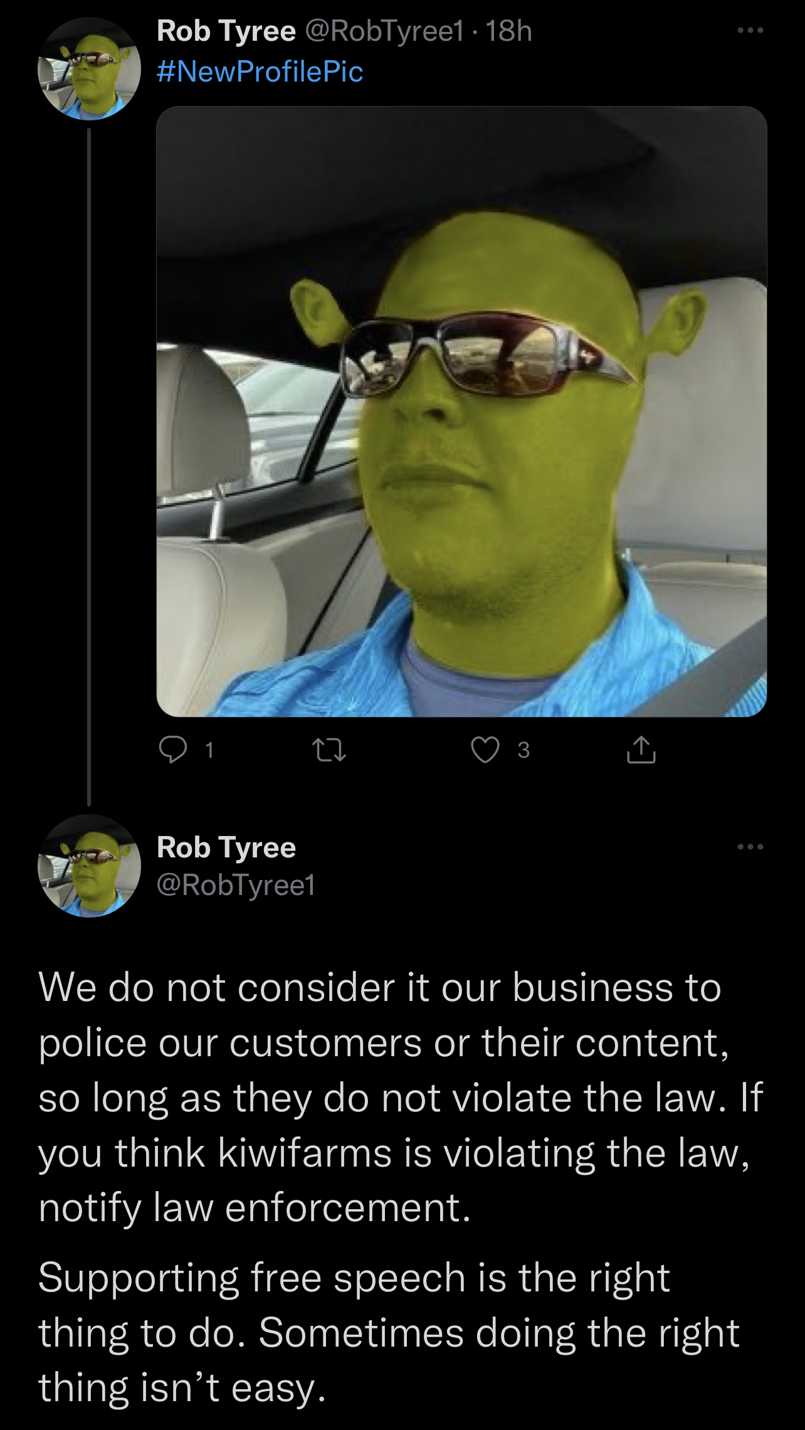Open the #NewProfilePic hashtag
Image resolution: width=805 pixels, height=1430 pixels.
coord(260,71)
